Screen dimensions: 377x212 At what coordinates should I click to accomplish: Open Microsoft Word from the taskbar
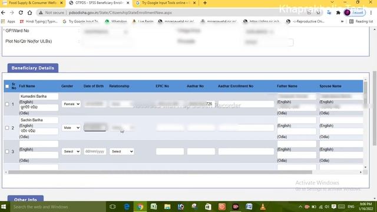point(249,207)
